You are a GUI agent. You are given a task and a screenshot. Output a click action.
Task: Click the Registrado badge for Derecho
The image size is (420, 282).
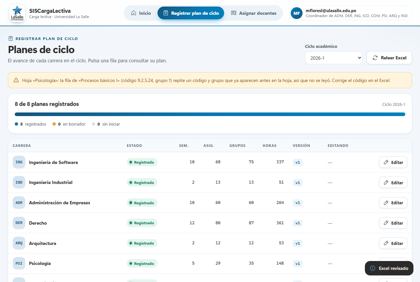142,223
